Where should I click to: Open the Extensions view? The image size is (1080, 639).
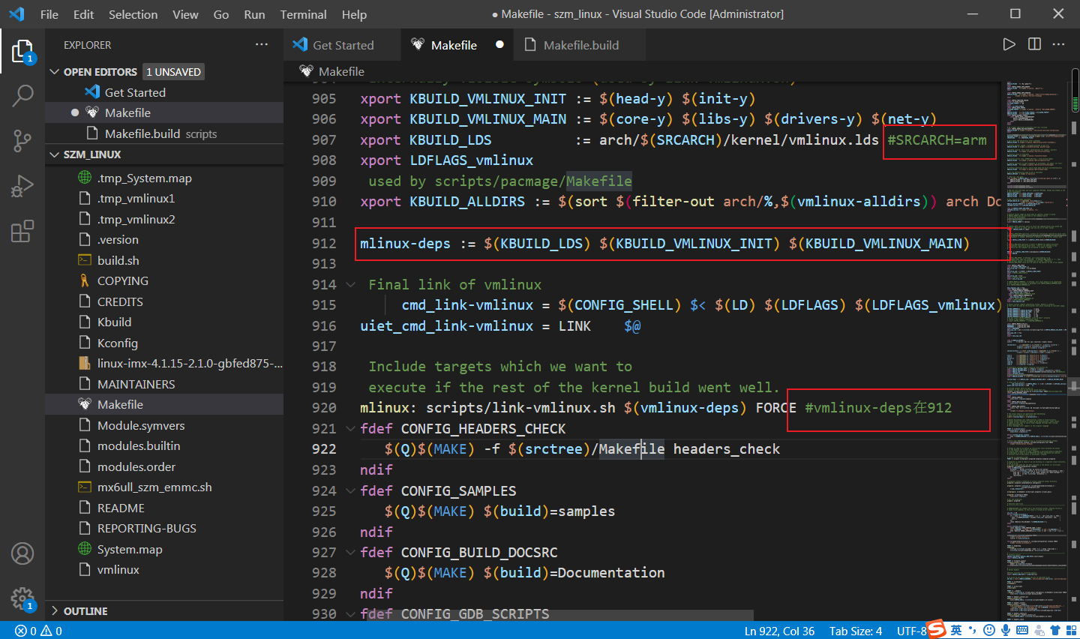tap(22, 231)
